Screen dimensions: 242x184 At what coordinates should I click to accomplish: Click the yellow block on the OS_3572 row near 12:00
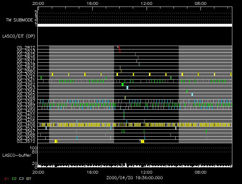[x=142, y=141]
